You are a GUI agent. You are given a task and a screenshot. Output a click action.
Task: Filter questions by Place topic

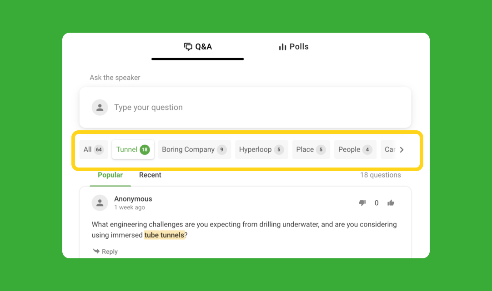click(x=311, y=149)
